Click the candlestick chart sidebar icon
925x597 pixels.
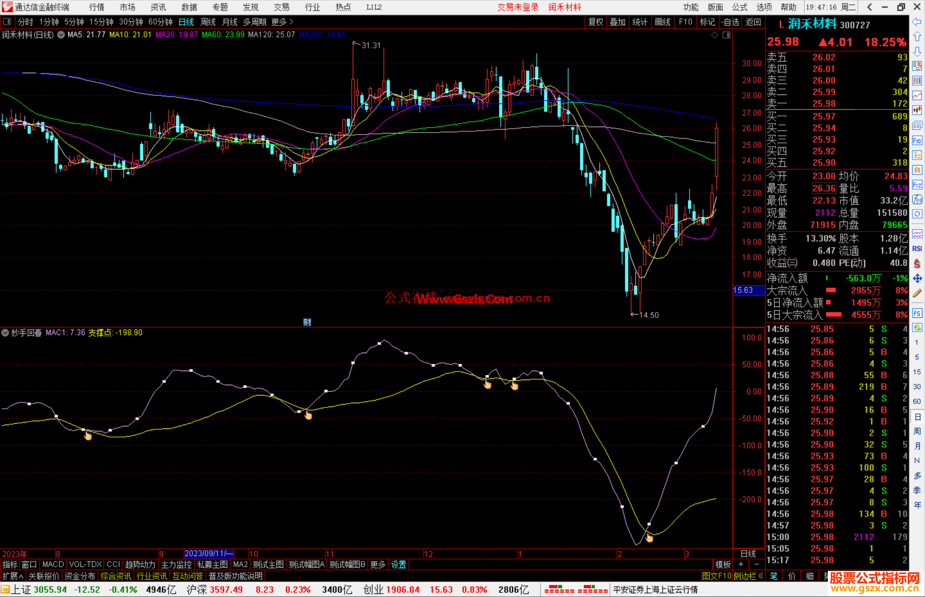tap(917, 110)
